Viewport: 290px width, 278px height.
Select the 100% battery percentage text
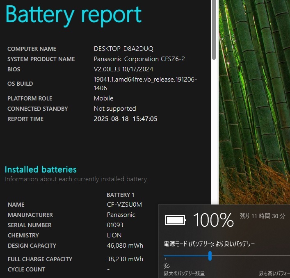click(x=213, y=220)
